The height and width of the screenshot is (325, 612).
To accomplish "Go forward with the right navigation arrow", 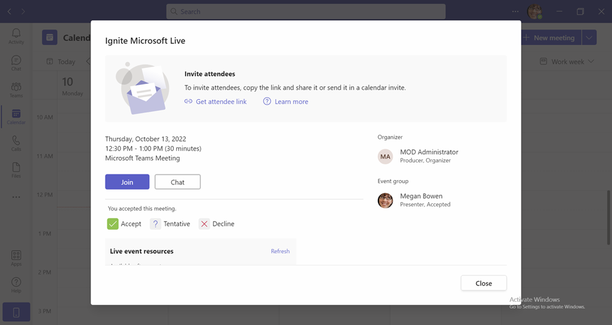I will click(23, 11).
